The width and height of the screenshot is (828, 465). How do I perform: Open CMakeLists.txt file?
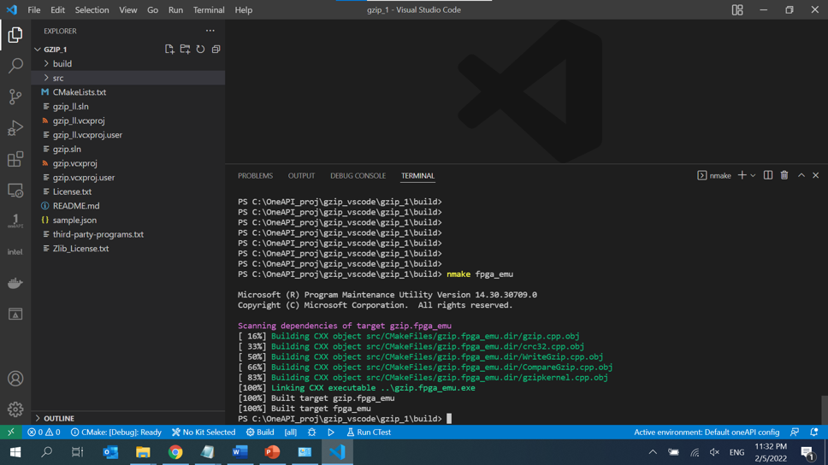pyautogui.click(x=80, y=92)
